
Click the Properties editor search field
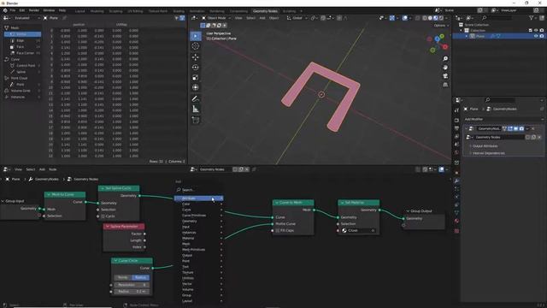click(499, 100)
